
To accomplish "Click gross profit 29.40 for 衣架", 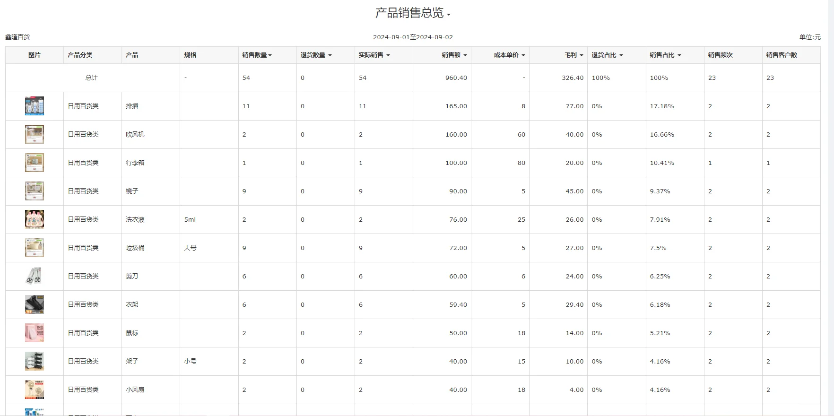I will 574,304.
